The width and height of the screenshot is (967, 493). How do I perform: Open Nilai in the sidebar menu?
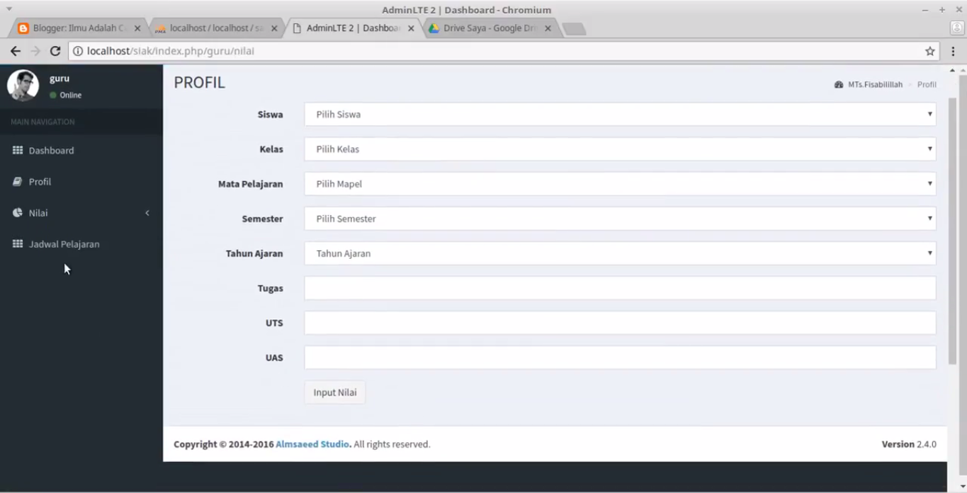(x=81, y=213)
